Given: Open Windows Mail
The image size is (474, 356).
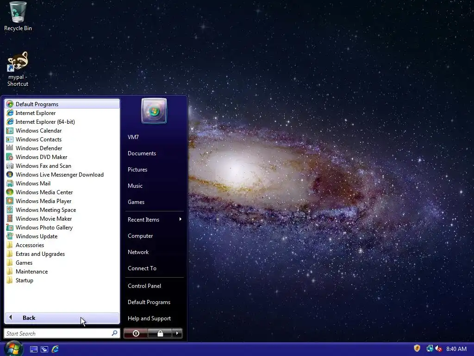Looking at the screenshot, I should pyautogui.click(x=62, y=183).
